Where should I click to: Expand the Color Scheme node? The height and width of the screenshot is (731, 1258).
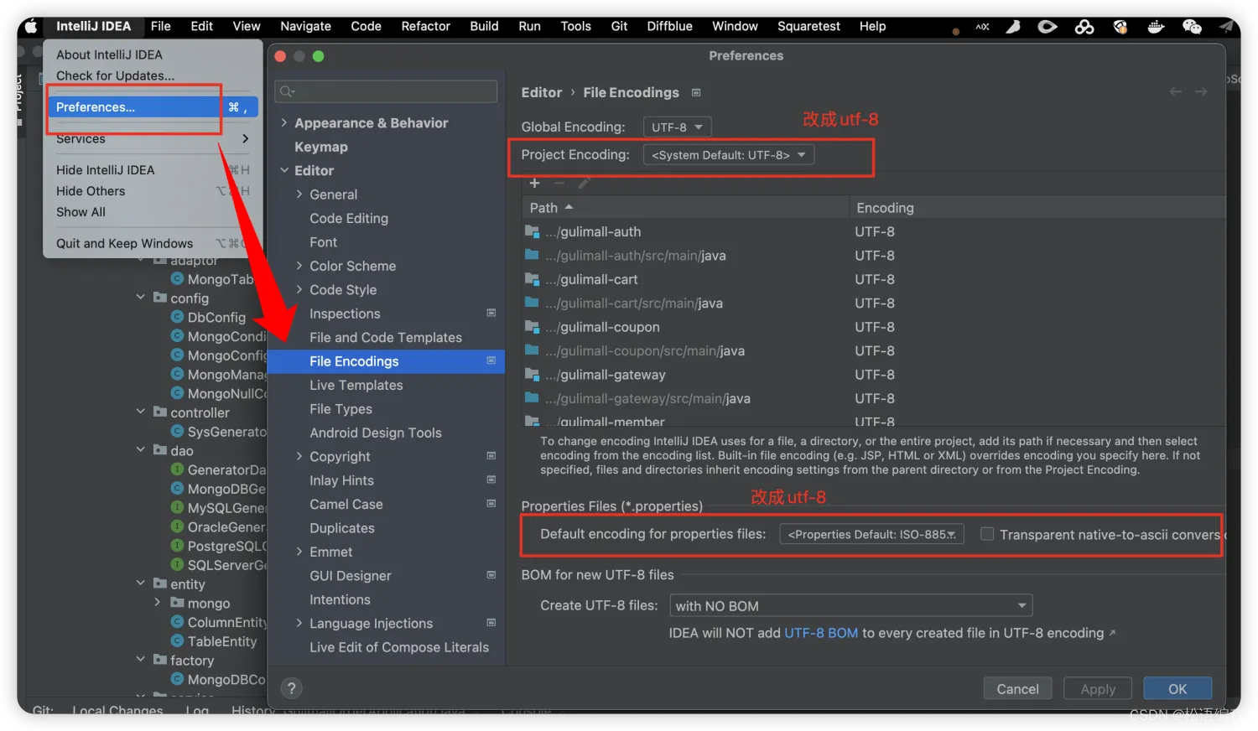tap(299, 266)
